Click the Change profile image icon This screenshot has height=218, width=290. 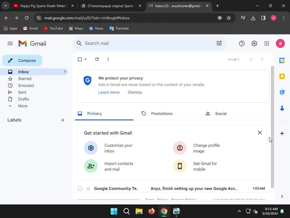pos(180,148)
